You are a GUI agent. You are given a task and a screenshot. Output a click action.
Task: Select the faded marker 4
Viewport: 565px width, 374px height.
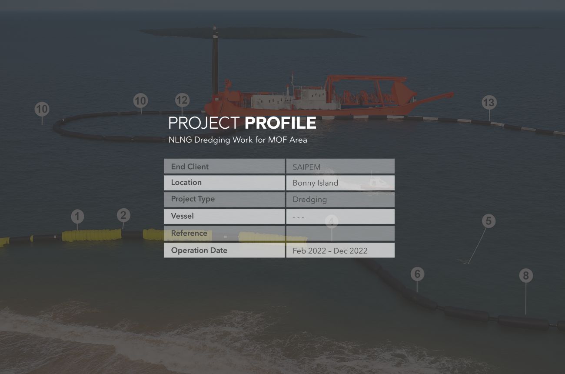click(x=332, y=222)
